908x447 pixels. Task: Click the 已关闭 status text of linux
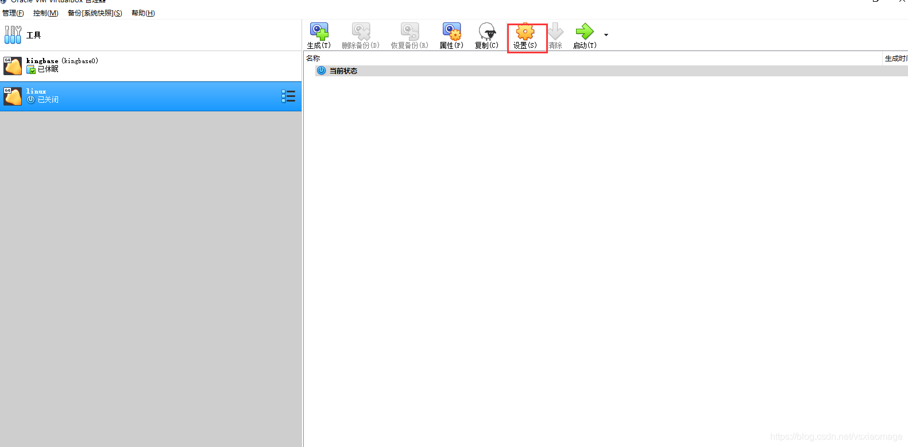coord(48,100)
